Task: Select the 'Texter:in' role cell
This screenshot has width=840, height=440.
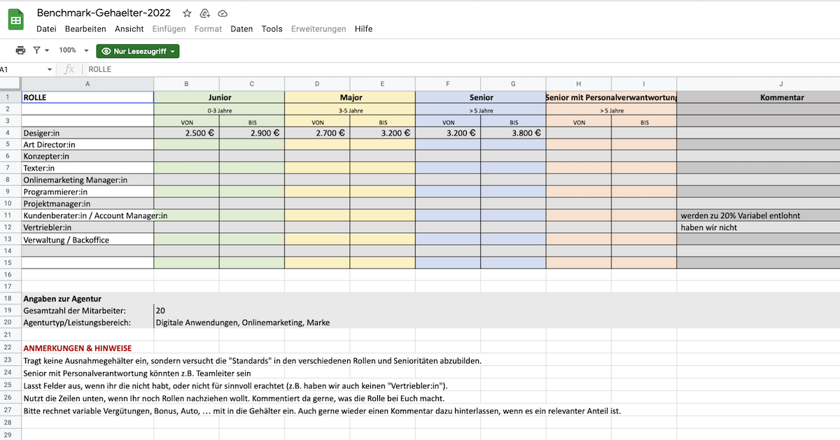Action: pos(87,169)
